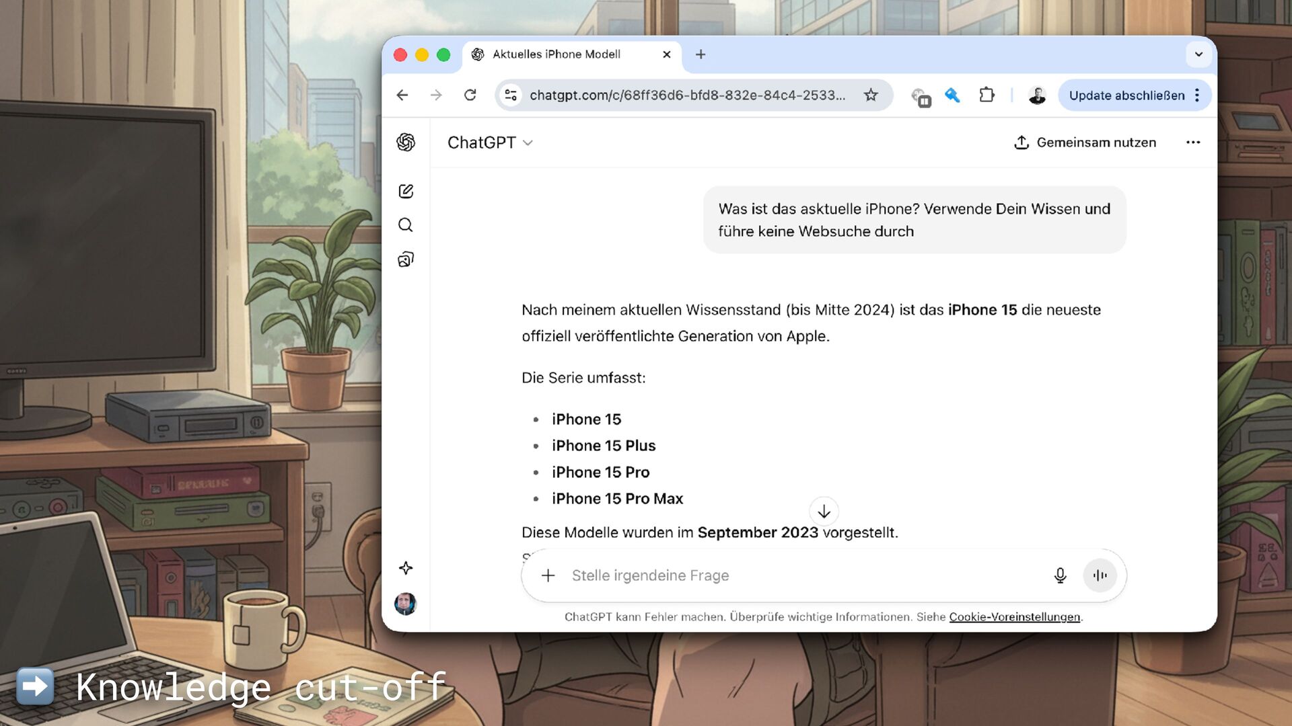Open the browser extensions puzzle icon
This screenshot has width=1292, height=726.
(986, 95)
